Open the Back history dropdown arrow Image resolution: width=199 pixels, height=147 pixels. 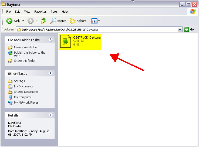23,21
